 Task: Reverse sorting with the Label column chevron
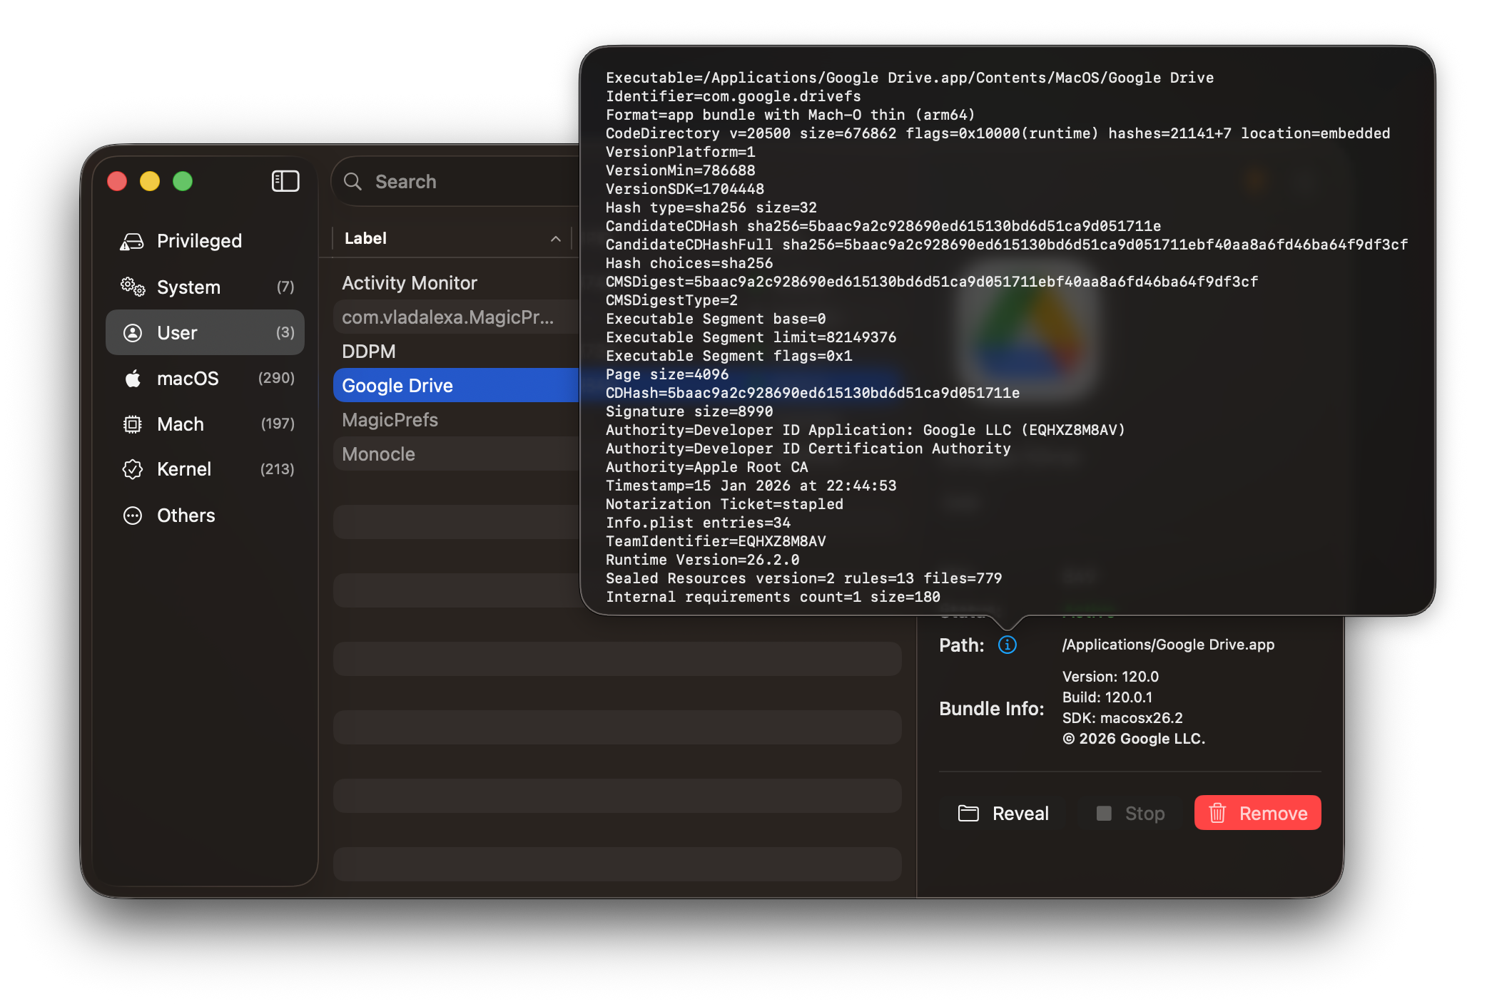(556, 239)
